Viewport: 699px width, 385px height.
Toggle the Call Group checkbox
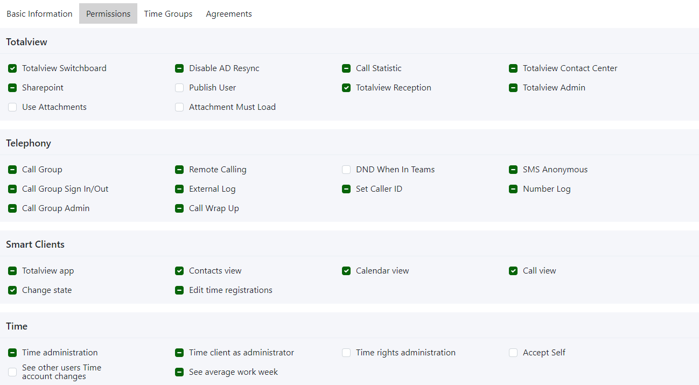[x=12, y=170]
